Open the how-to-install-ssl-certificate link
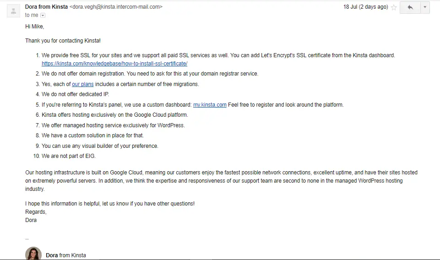 click(x=114, y=64)
